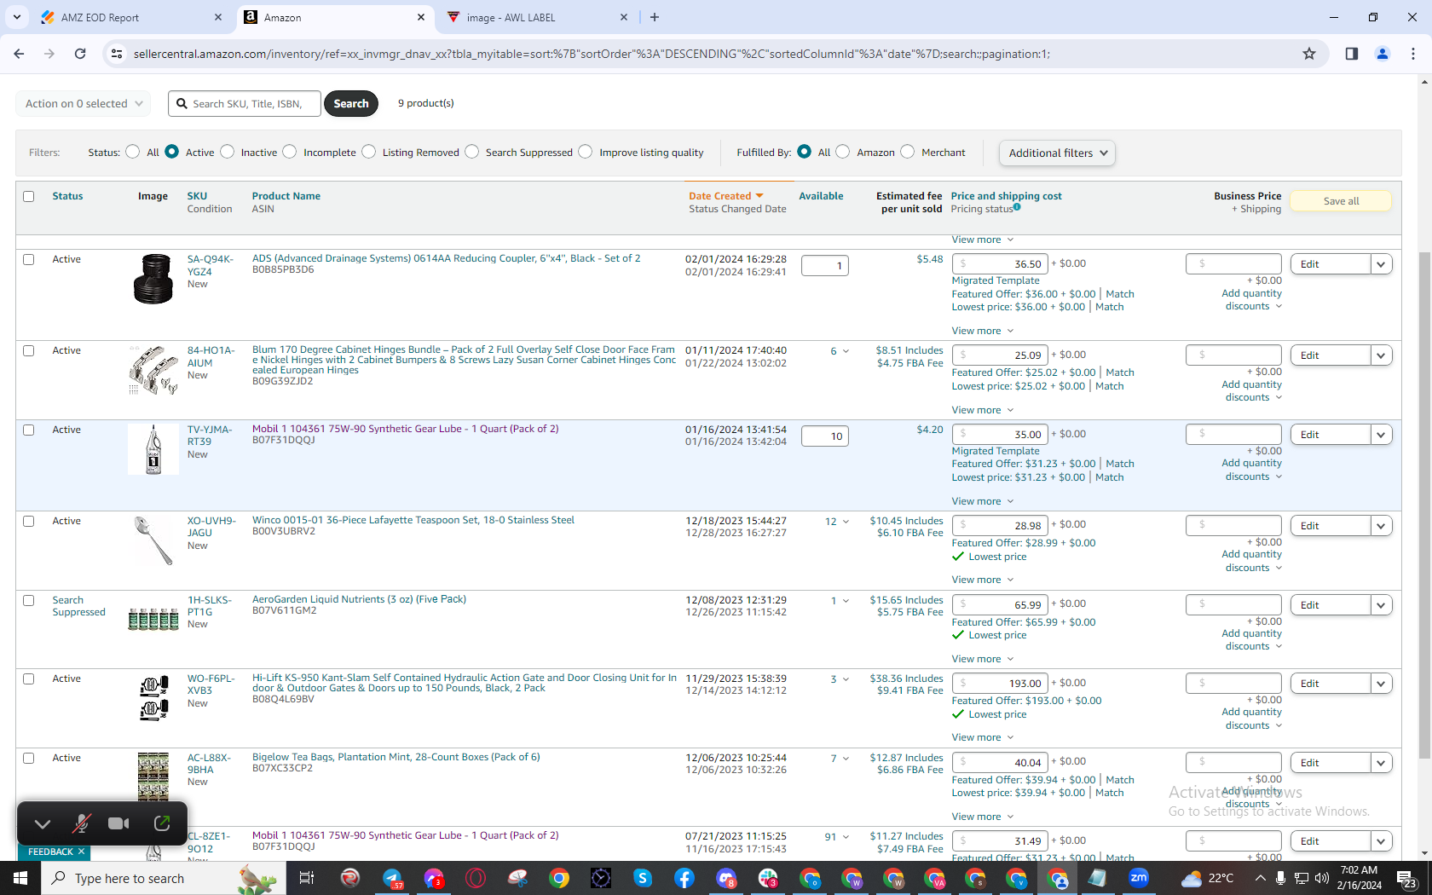The height and width of the screenshot is (895, 1432).
Task: Filter by Fulfilled By Merchant
Action: pos(907,152)
